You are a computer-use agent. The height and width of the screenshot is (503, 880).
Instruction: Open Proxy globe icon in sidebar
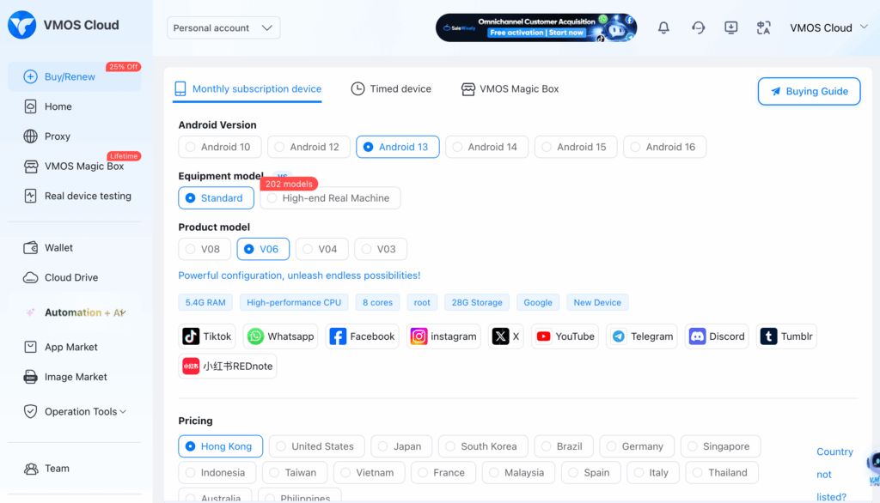point(30,136)
